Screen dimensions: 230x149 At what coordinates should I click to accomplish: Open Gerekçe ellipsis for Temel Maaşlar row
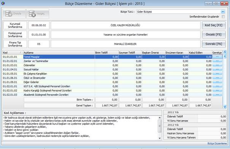tap(217, 57)
